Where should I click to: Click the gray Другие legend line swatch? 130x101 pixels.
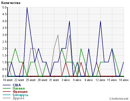pos(7,98)
